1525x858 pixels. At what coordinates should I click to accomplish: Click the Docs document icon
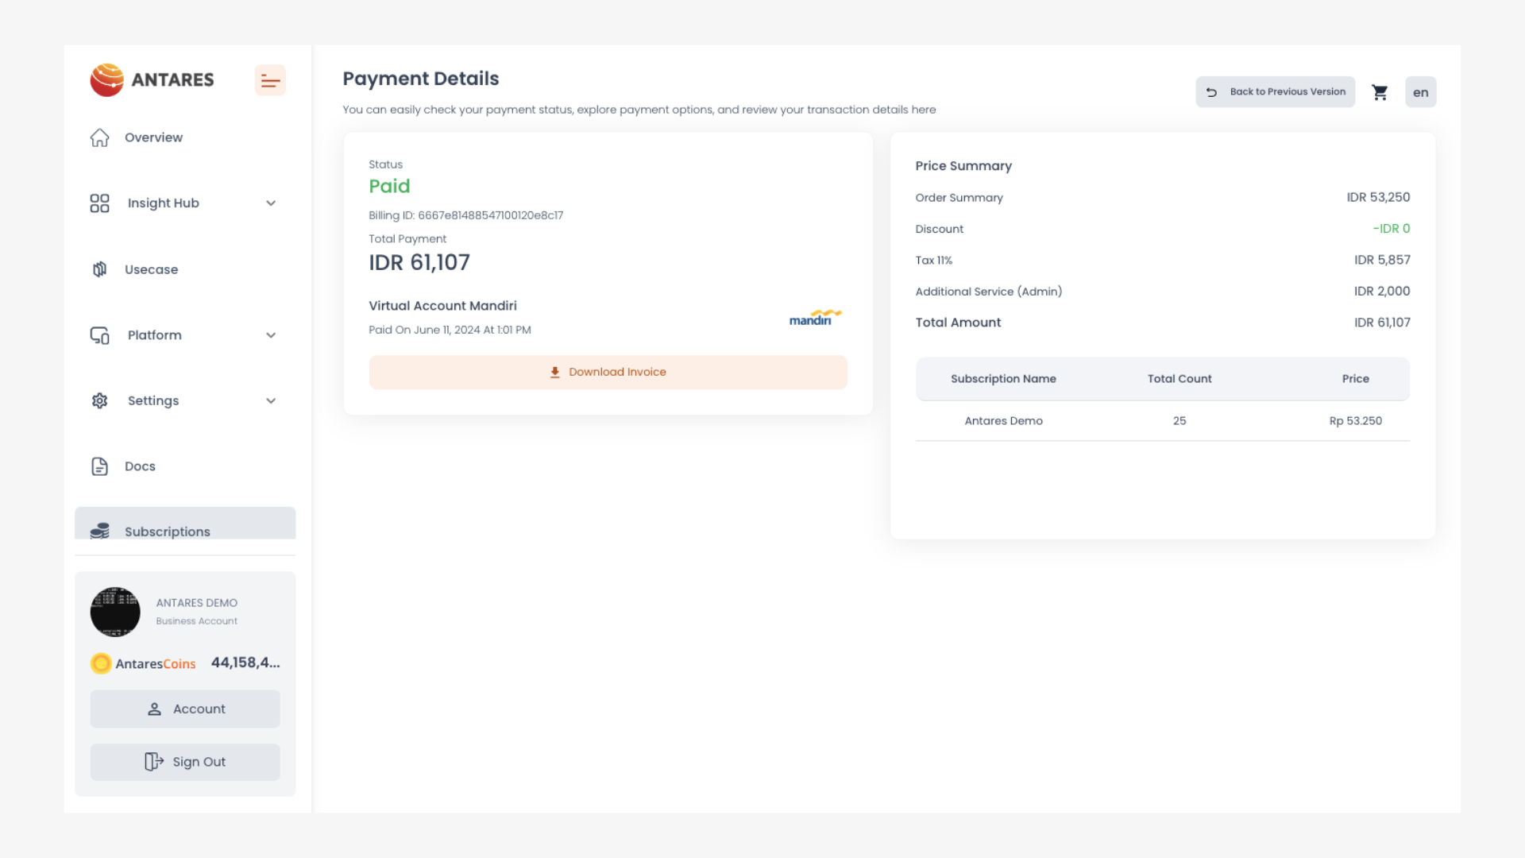99,466
